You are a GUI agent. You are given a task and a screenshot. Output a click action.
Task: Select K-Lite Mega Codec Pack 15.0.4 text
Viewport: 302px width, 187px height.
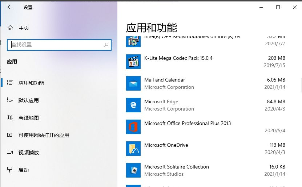178,58
